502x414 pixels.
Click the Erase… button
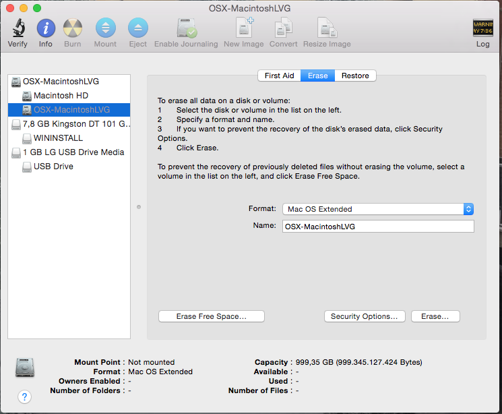[435, 316]
